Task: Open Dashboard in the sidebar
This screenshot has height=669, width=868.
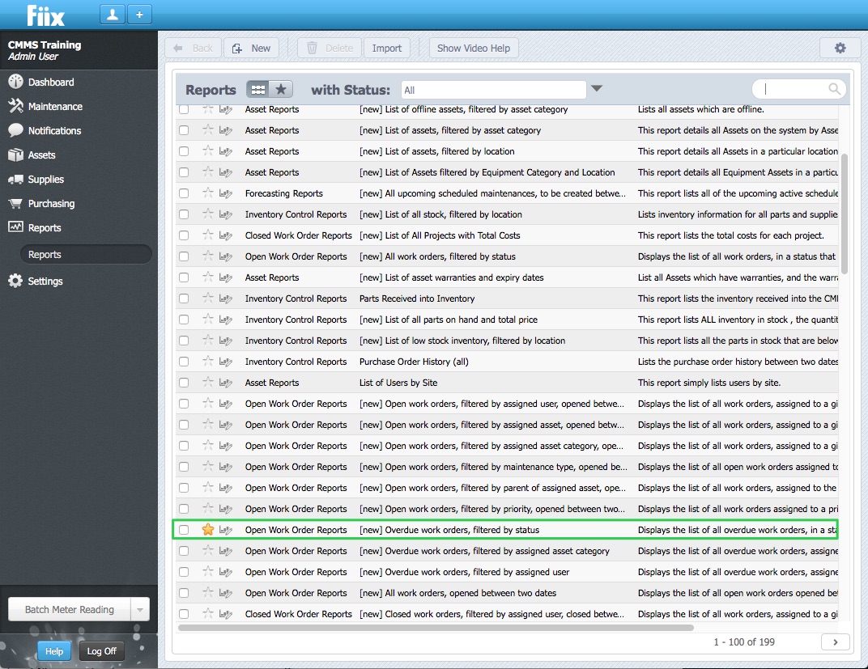Action: coord(51,82)
